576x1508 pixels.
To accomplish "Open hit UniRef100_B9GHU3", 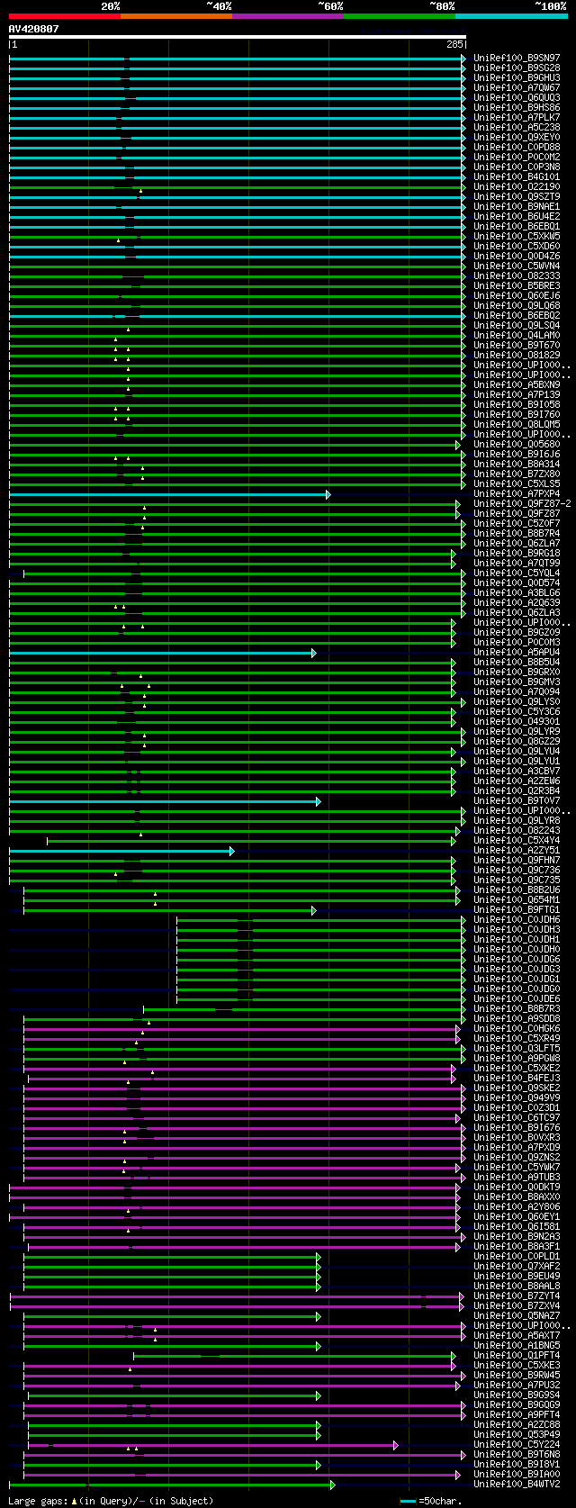I will [x=517, y=78].
